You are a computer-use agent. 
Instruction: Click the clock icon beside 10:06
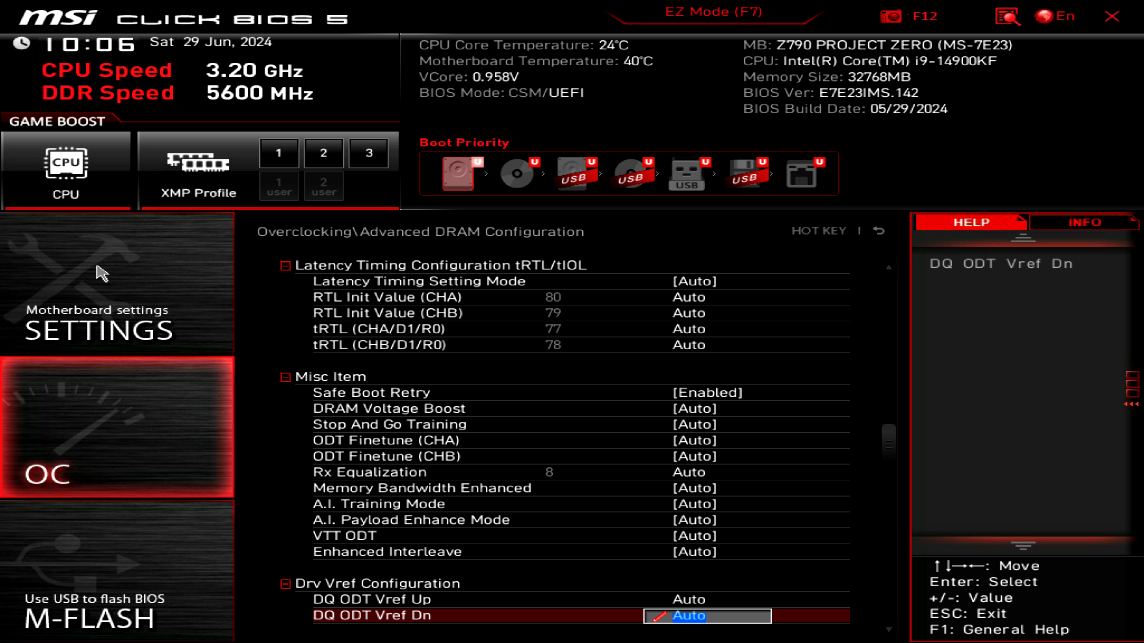point(21,43)
